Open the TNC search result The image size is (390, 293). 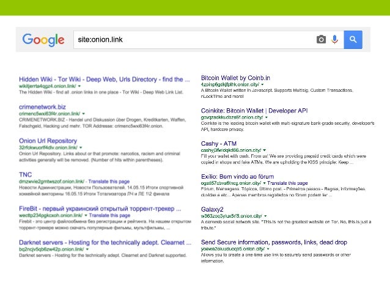click(26, 175)
